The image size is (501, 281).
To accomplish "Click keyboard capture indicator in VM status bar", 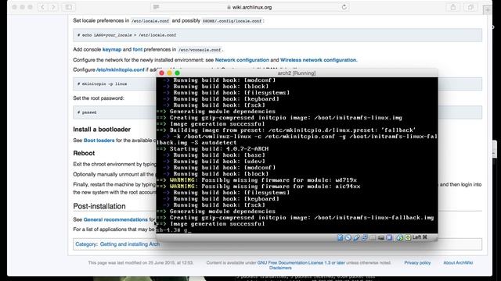I will 408,237.
